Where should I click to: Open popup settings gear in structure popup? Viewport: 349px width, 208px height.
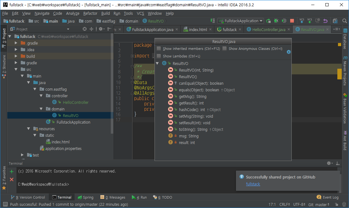(289, 52)
